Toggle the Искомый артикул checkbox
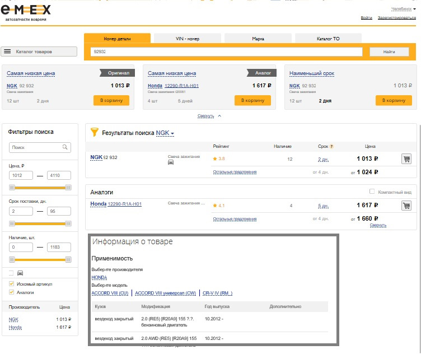 [11, 283]
